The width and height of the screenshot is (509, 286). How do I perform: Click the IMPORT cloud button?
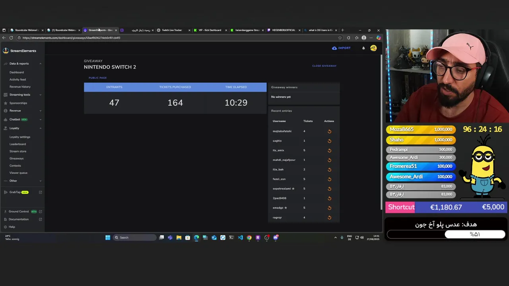click(341, 48)
